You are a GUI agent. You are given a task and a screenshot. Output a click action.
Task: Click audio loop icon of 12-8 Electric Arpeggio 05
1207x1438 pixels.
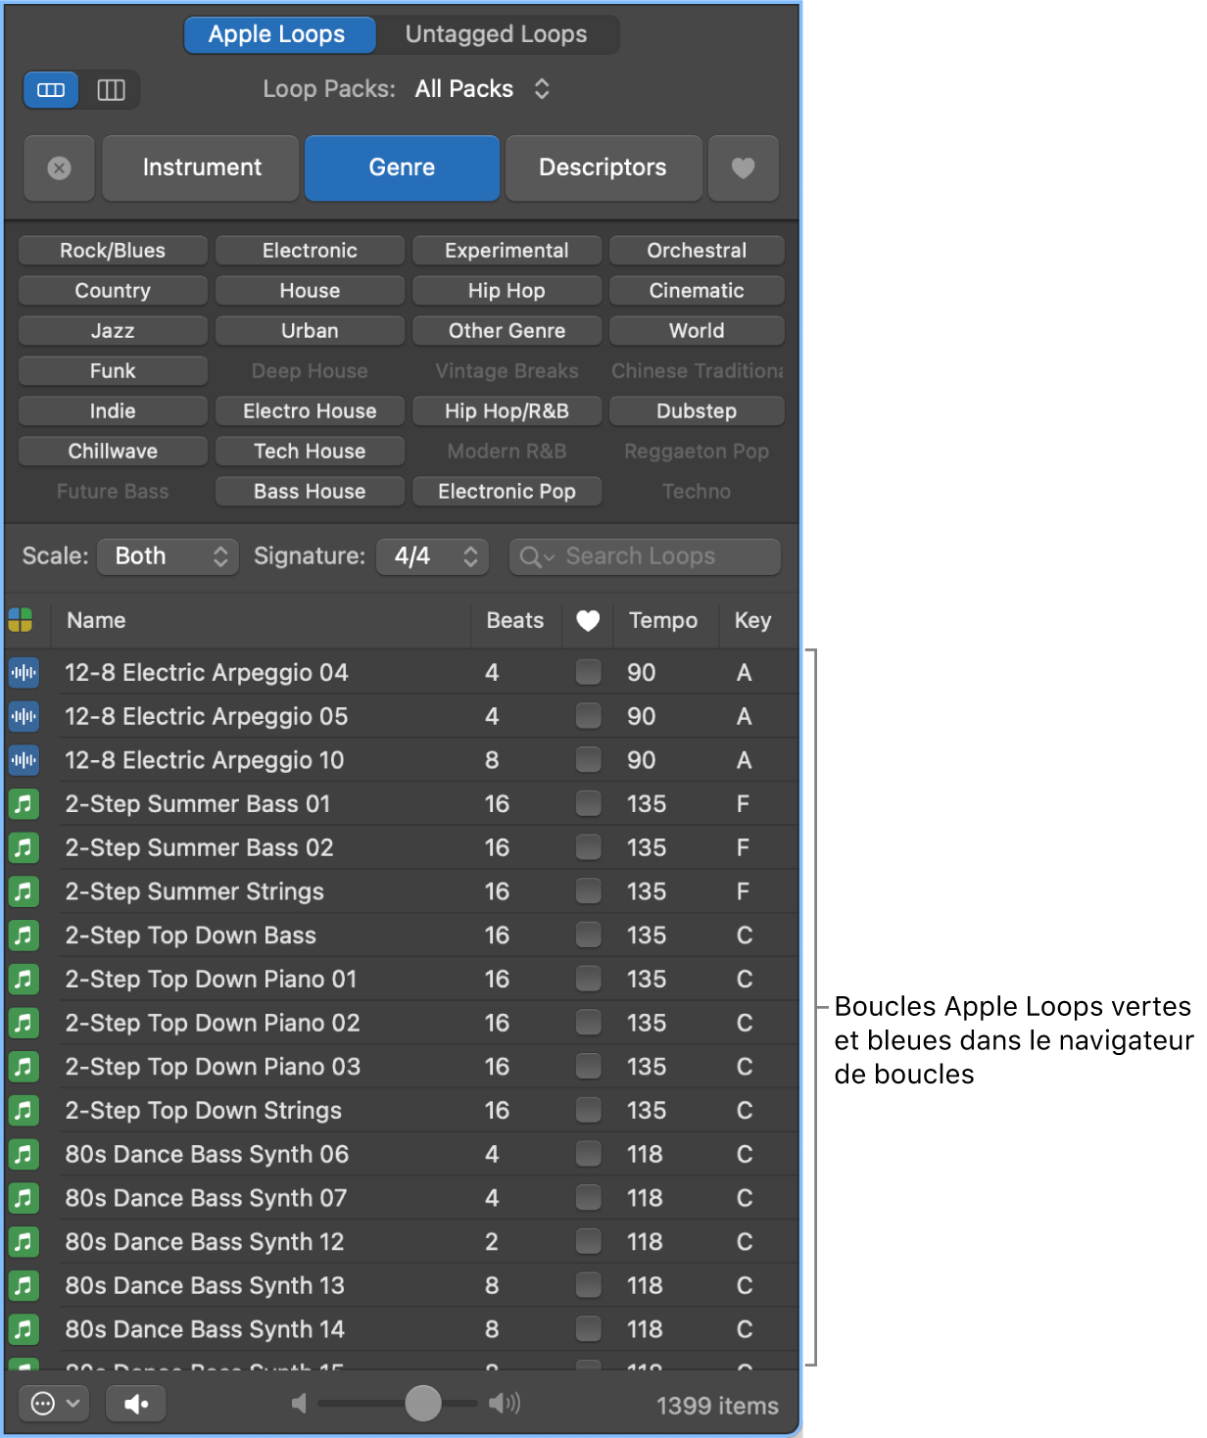pyautogui.click(x=24, y=716)
